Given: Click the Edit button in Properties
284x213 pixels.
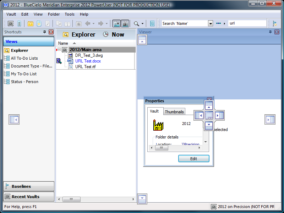Looking at the screenshot, I should tap(193, 159).
